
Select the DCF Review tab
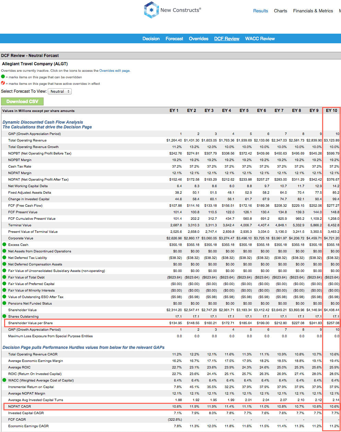[227, 39]
